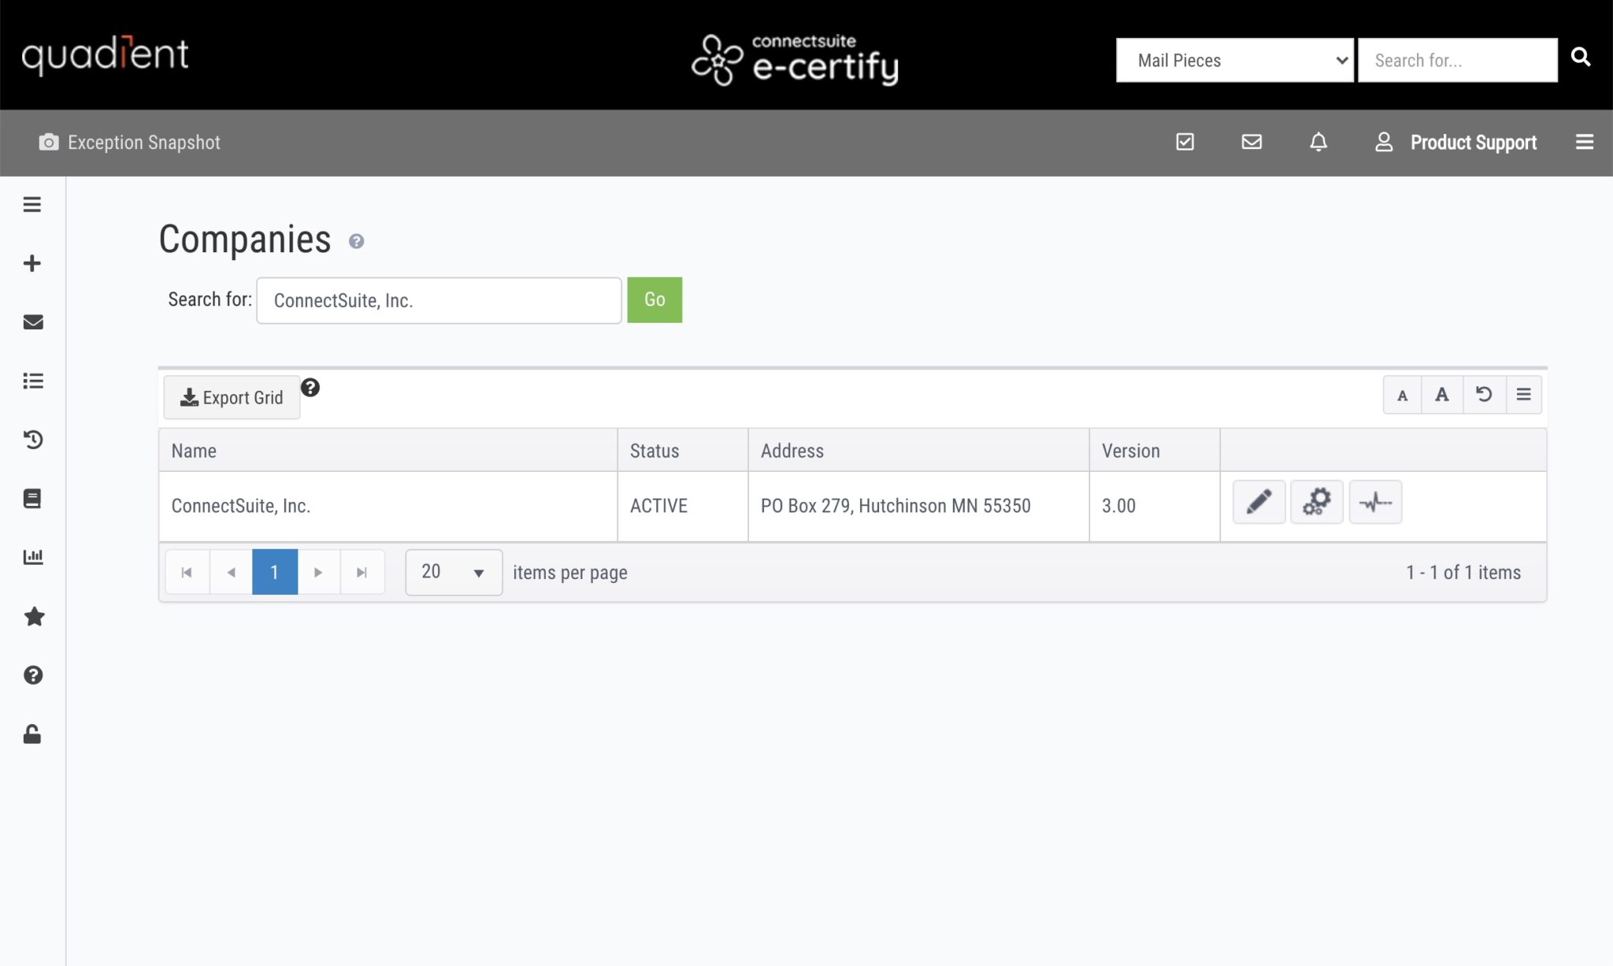This screenshot has width=1613, height=966.
Task: Edit the ConnectSuite, Inc. company record
Action: (x=1258, y=502)
